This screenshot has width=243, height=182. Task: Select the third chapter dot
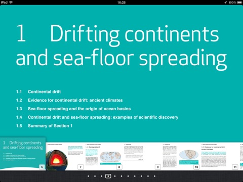101,176
